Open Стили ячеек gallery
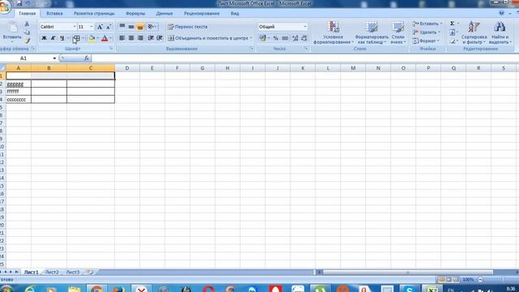519x292 pixels. [x=398, y=32]
